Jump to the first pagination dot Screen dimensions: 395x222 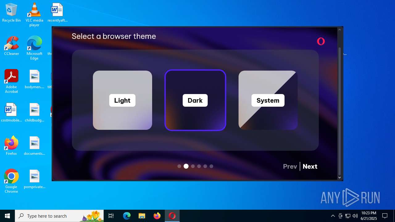tap(179, 166)
